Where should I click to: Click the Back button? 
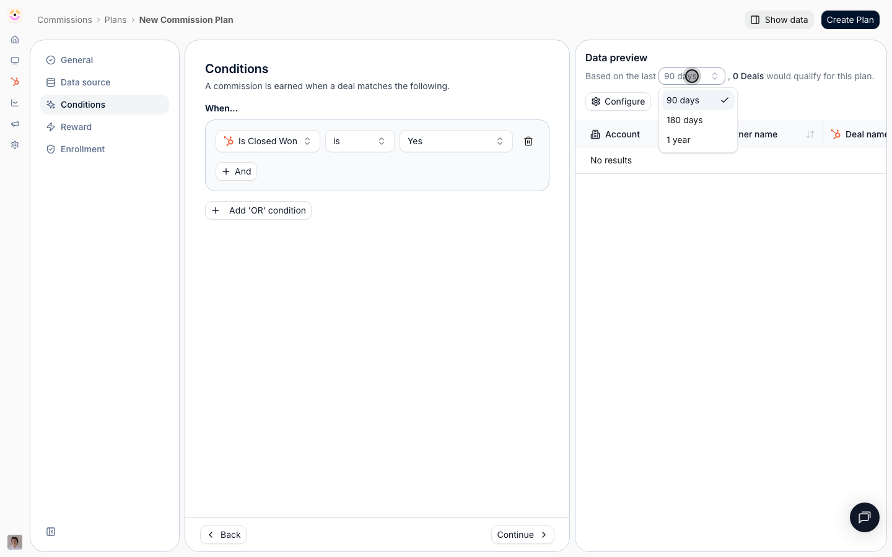223,535
